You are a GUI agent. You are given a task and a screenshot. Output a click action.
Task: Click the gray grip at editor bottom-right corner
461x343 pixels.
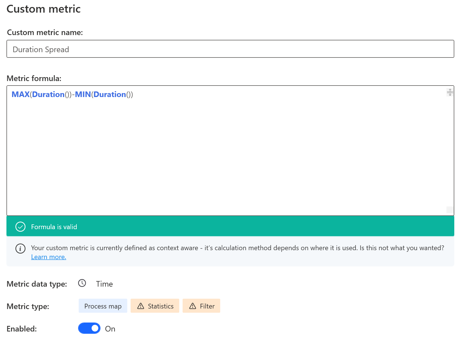point(450,210)
